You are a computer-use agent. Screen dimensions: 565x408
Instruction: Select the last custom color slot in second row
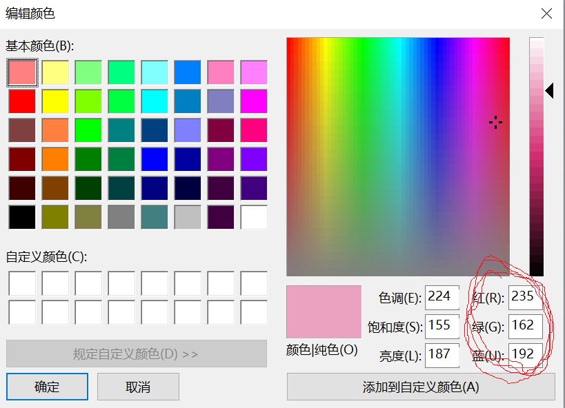click(x=254, y=313)
